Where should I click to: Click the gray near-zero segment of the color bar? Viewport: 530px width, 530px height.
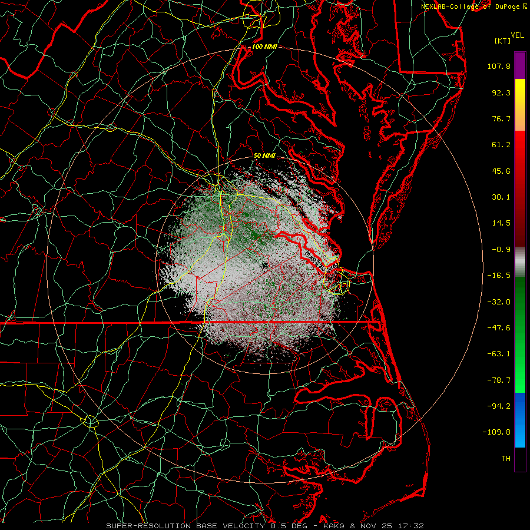pos(520,261)
